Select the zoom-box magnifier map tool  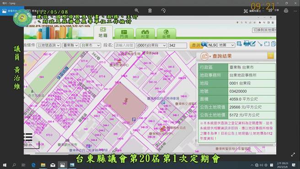239,44
